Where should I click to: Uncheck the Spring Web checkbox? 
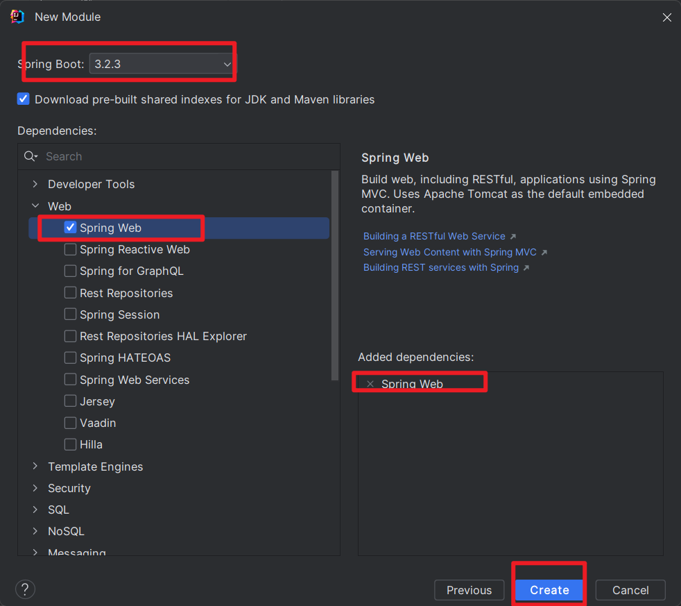70,228
